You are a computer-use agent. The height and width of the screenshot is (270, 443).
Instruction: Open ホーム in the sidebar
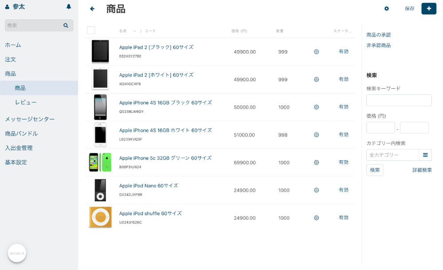pos(13,45)
